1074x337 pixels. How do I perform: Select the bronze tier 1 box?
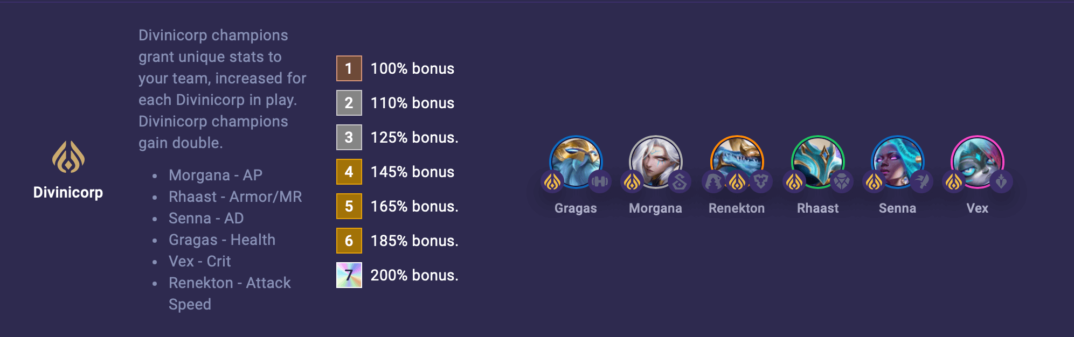[x=349, y=68]
